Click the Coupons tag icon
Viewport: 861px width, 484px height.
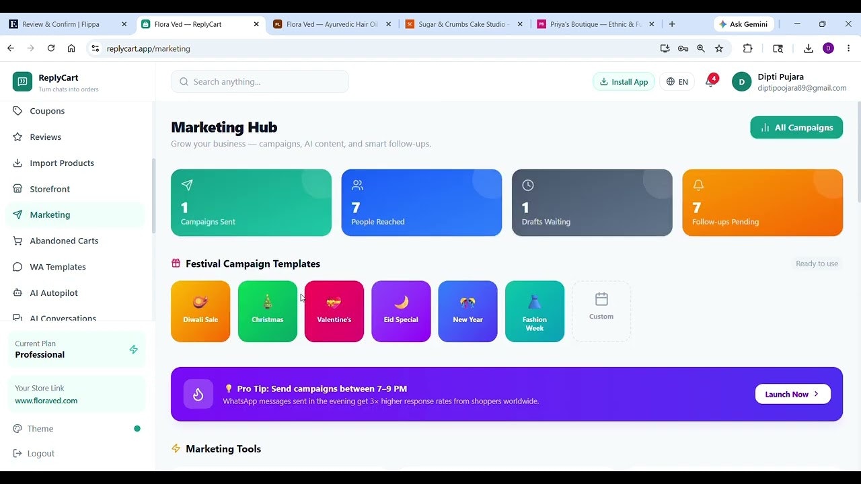point(17,111)
